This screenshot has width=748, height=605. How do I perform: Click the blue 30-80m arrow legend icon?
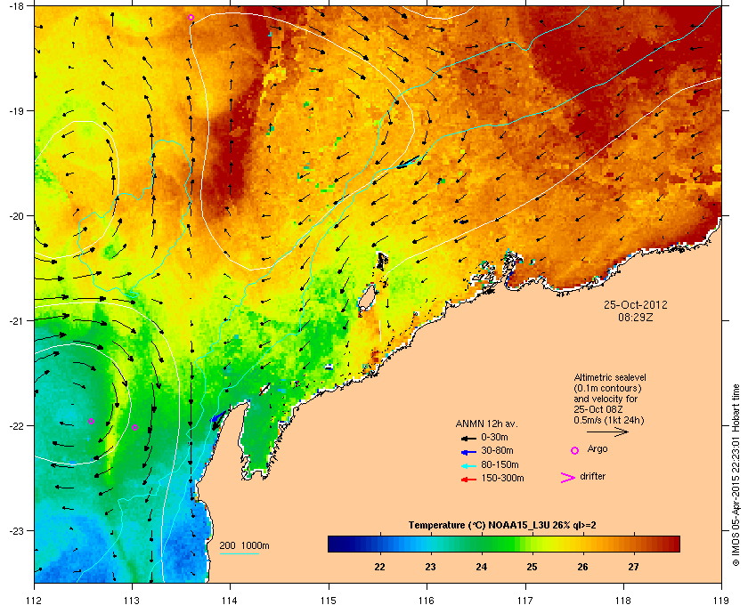coord(468,451)
